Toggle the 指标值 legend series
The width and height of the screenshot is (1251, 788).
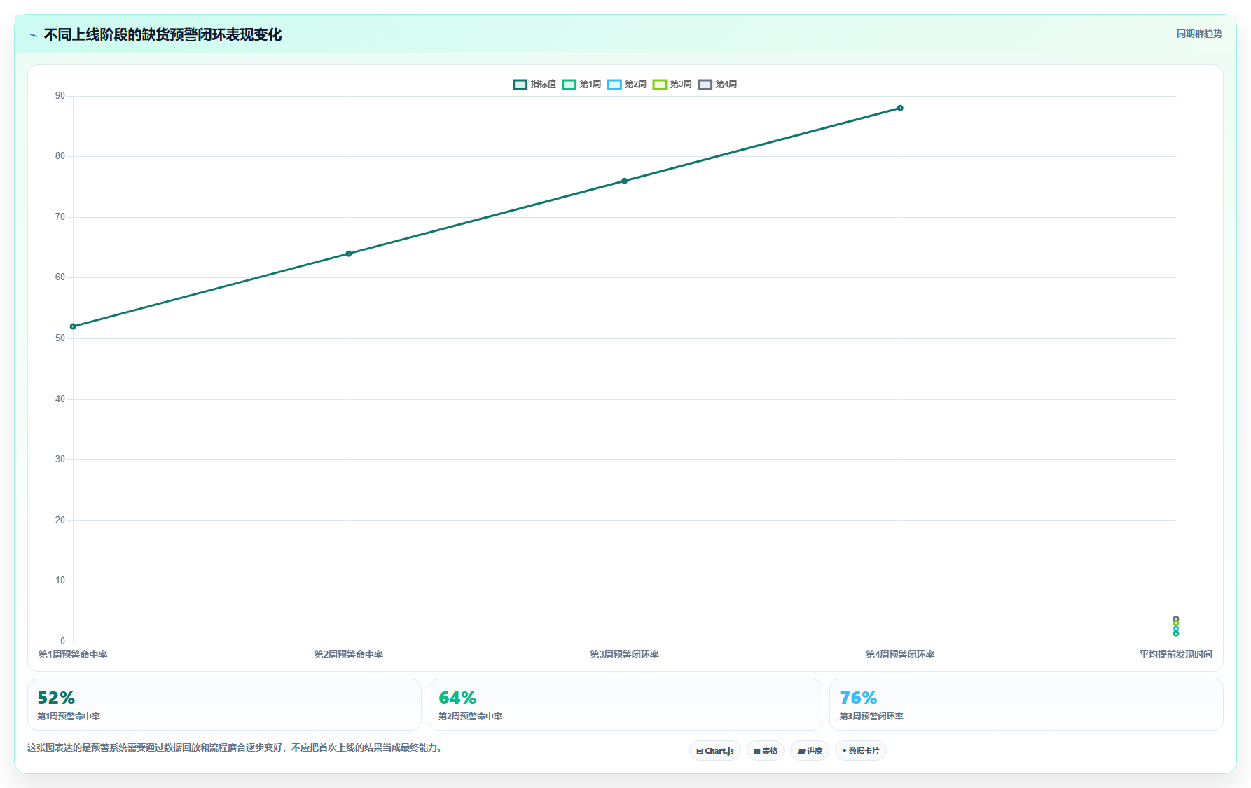[x=534, y=84]
